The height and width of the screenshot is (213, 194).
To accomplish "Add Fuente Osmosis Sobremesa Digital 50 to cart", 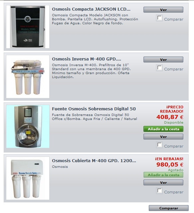I will (x=163, y=129).
